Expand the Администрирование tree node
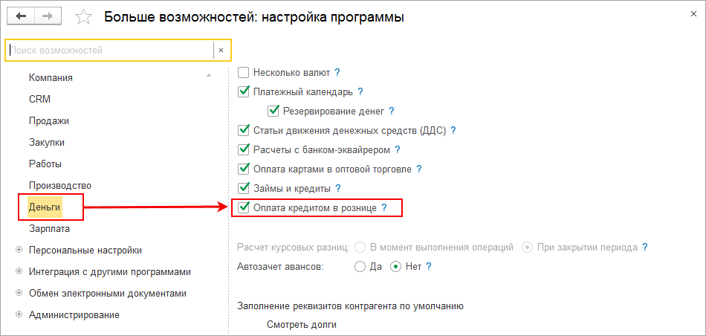The width and height of the screenshot is (706, 336). 18,315
